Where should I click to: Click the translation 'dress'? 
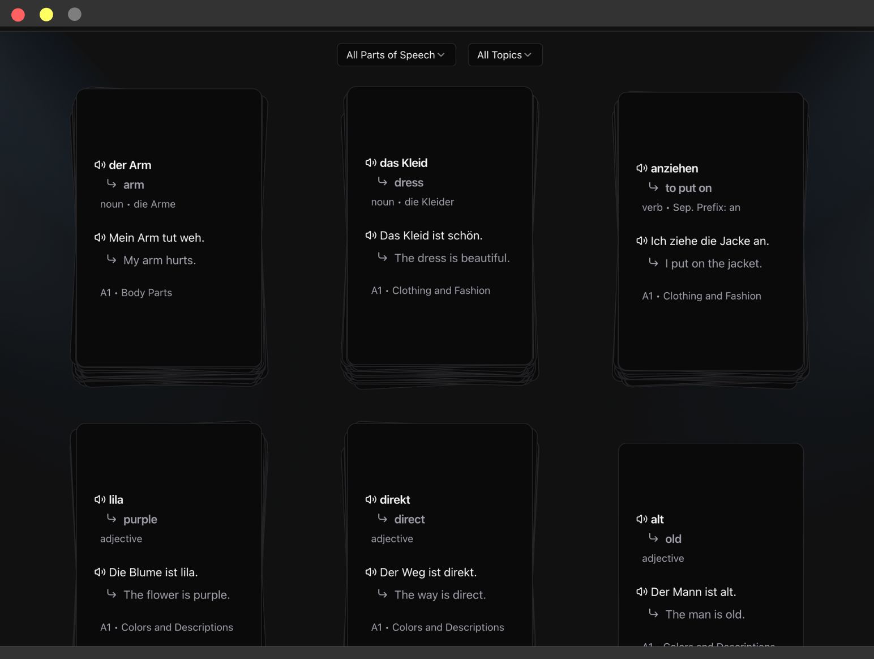click(409, 182)
